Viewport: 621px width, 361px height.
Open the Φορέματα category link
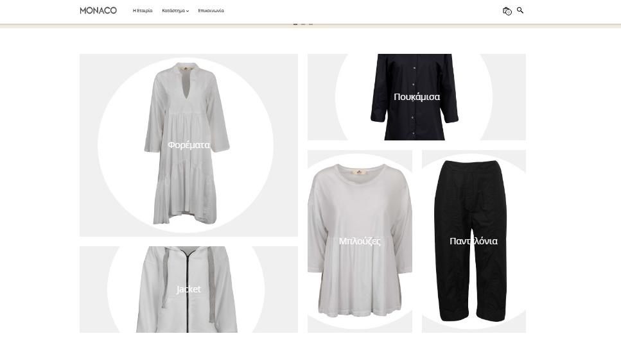click(x=189, y=145)
